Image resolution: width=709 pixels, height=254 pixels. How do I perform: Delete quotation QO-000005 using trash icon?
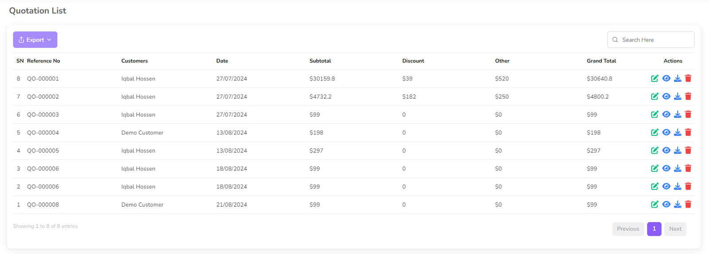point(688,150)
